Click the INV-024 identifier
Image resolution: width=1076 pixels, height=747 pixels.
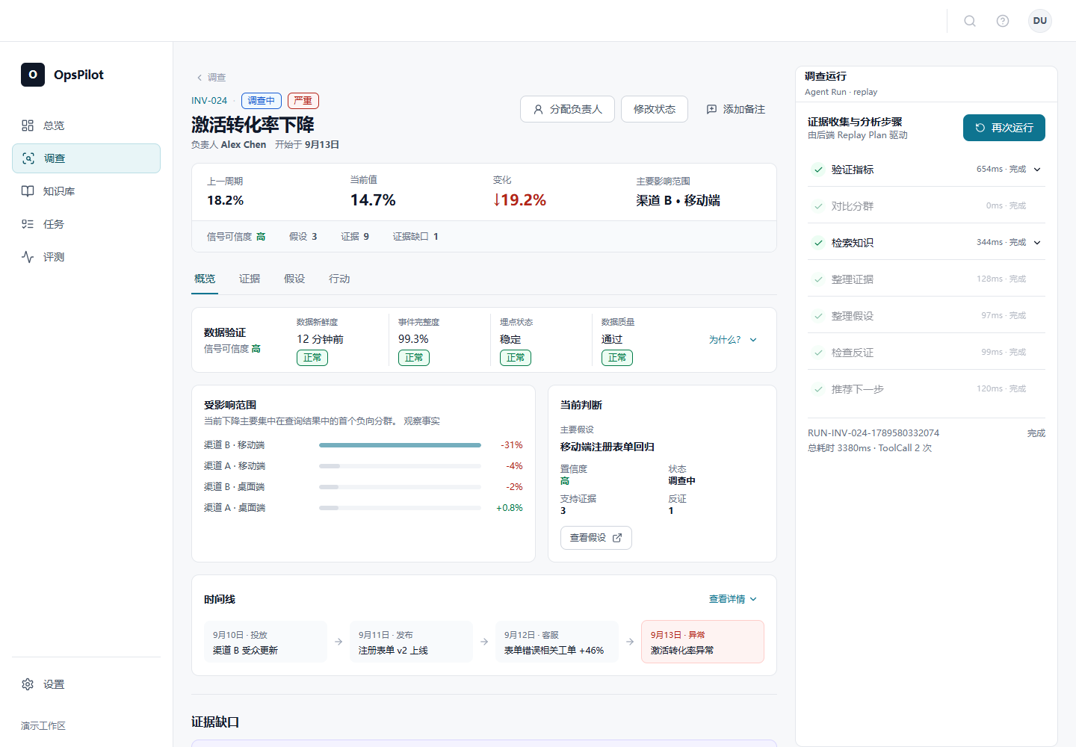209,101
